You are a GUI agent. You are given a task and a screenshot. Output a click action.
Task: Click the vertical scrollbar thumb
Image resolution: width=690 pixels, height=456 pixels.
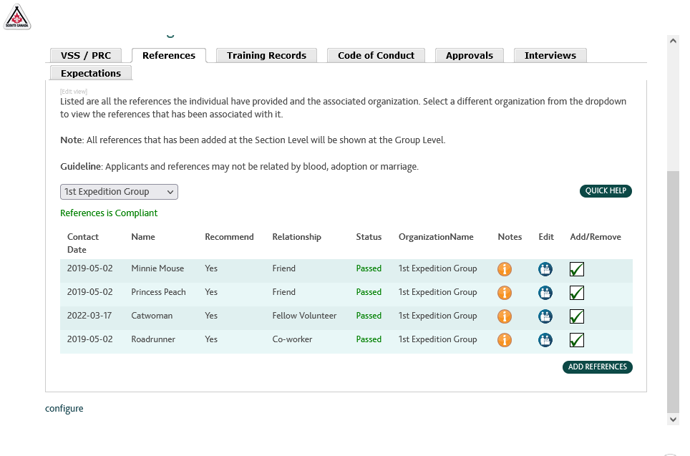click(673, 292)
